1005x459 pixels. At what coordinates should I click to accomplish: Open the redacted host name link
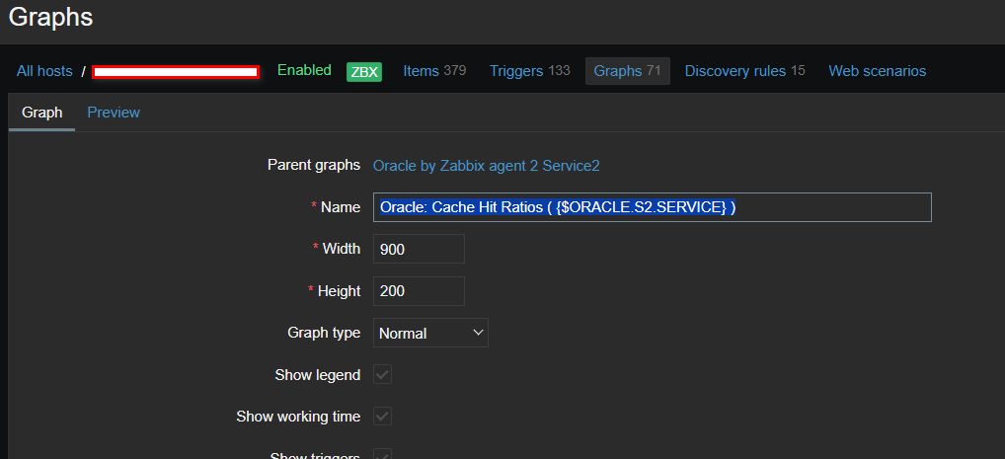(x=176, y=71)
